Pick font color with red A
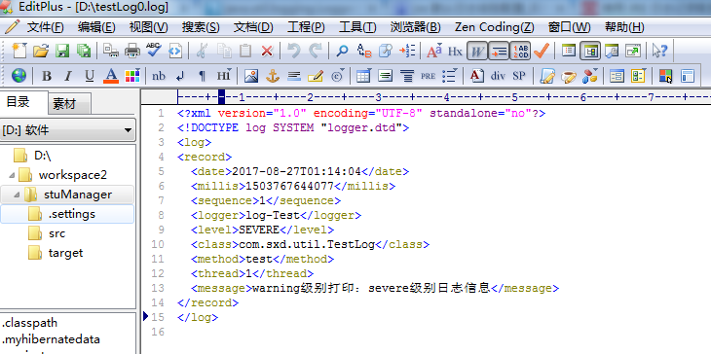 tap(111, 76)
